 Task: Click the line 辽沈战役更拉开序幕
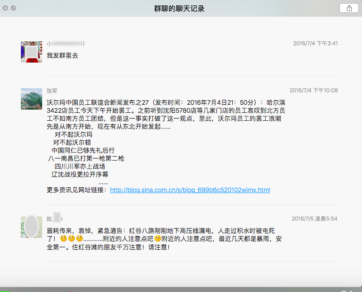pyautogui.click(x=80, y=174)
